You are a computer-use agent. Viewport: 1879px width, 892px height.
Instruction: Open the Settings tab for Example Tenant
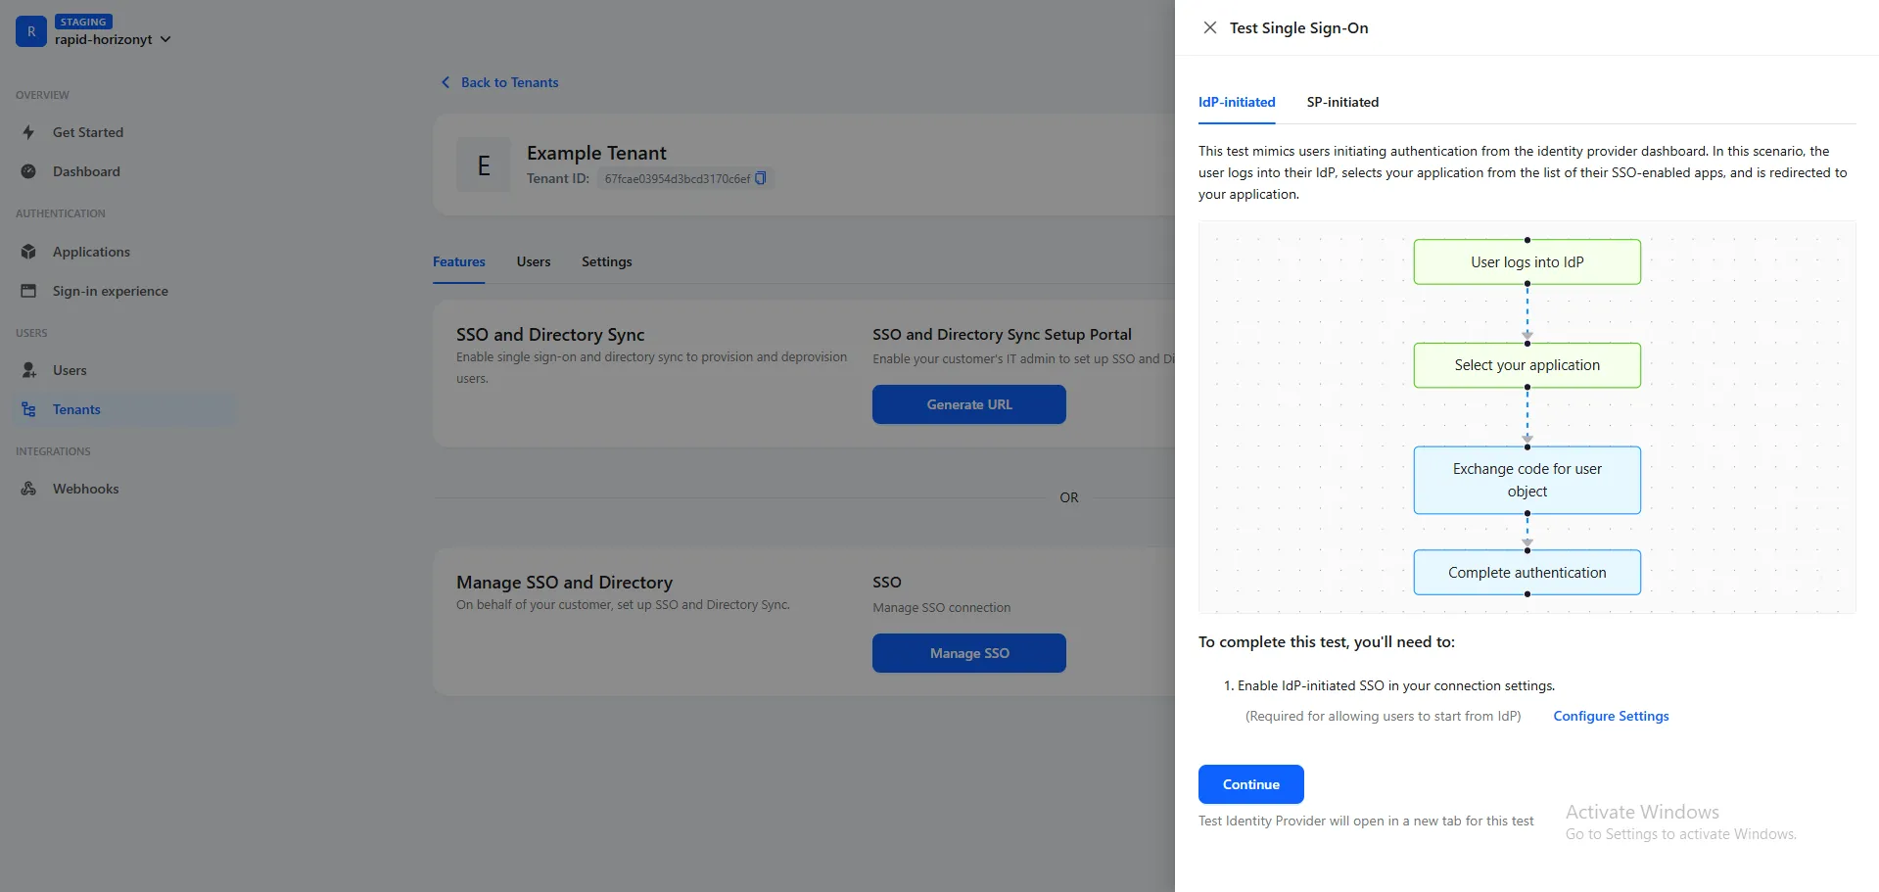pos(606,261)
